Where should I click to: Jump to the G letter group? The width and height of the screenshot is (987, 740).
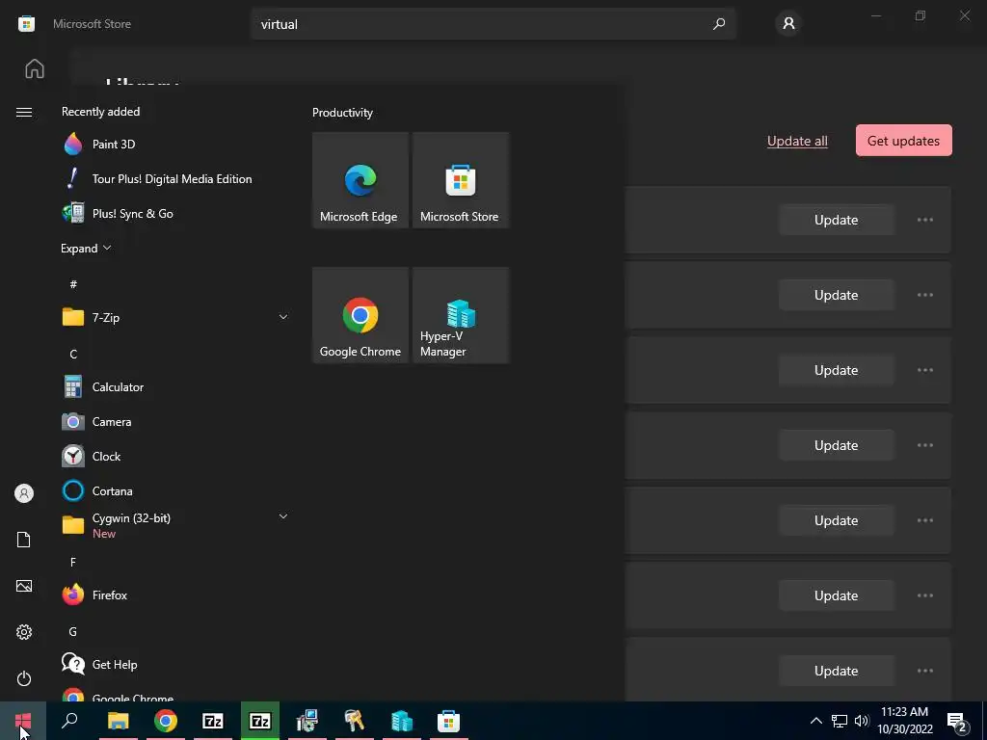[x=73, y=632]
